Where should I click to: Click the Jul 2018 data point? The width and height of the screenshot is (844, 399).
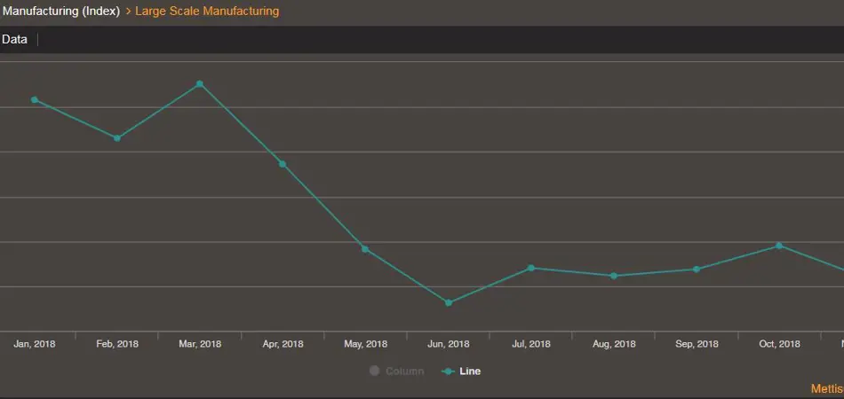[531, 268]
